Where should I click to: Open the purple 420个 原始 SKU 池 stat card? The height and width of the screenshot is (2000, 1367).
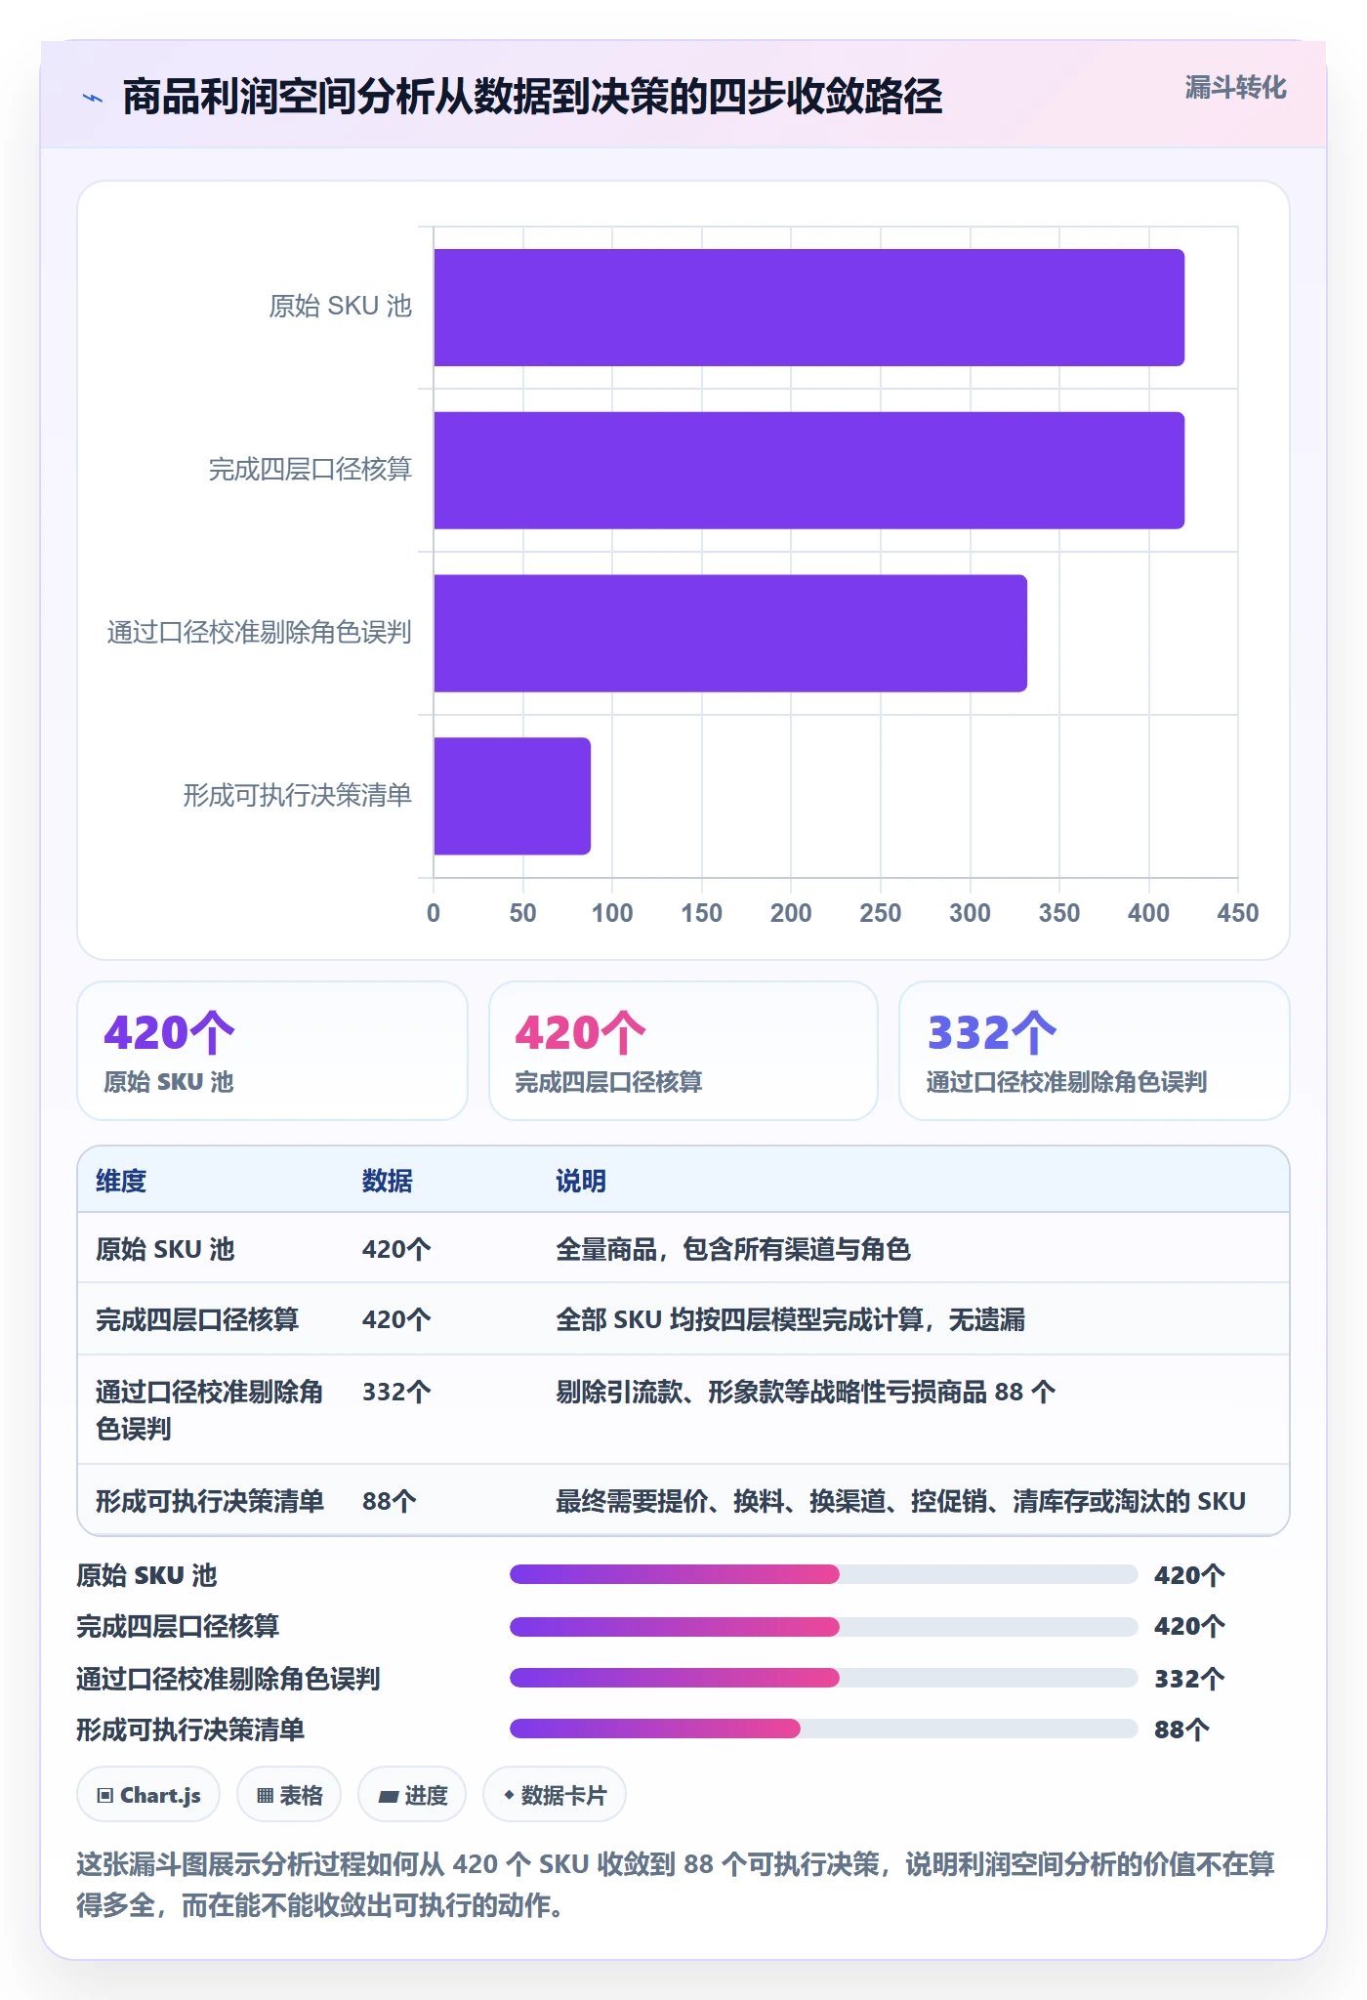coord(272,1051)
